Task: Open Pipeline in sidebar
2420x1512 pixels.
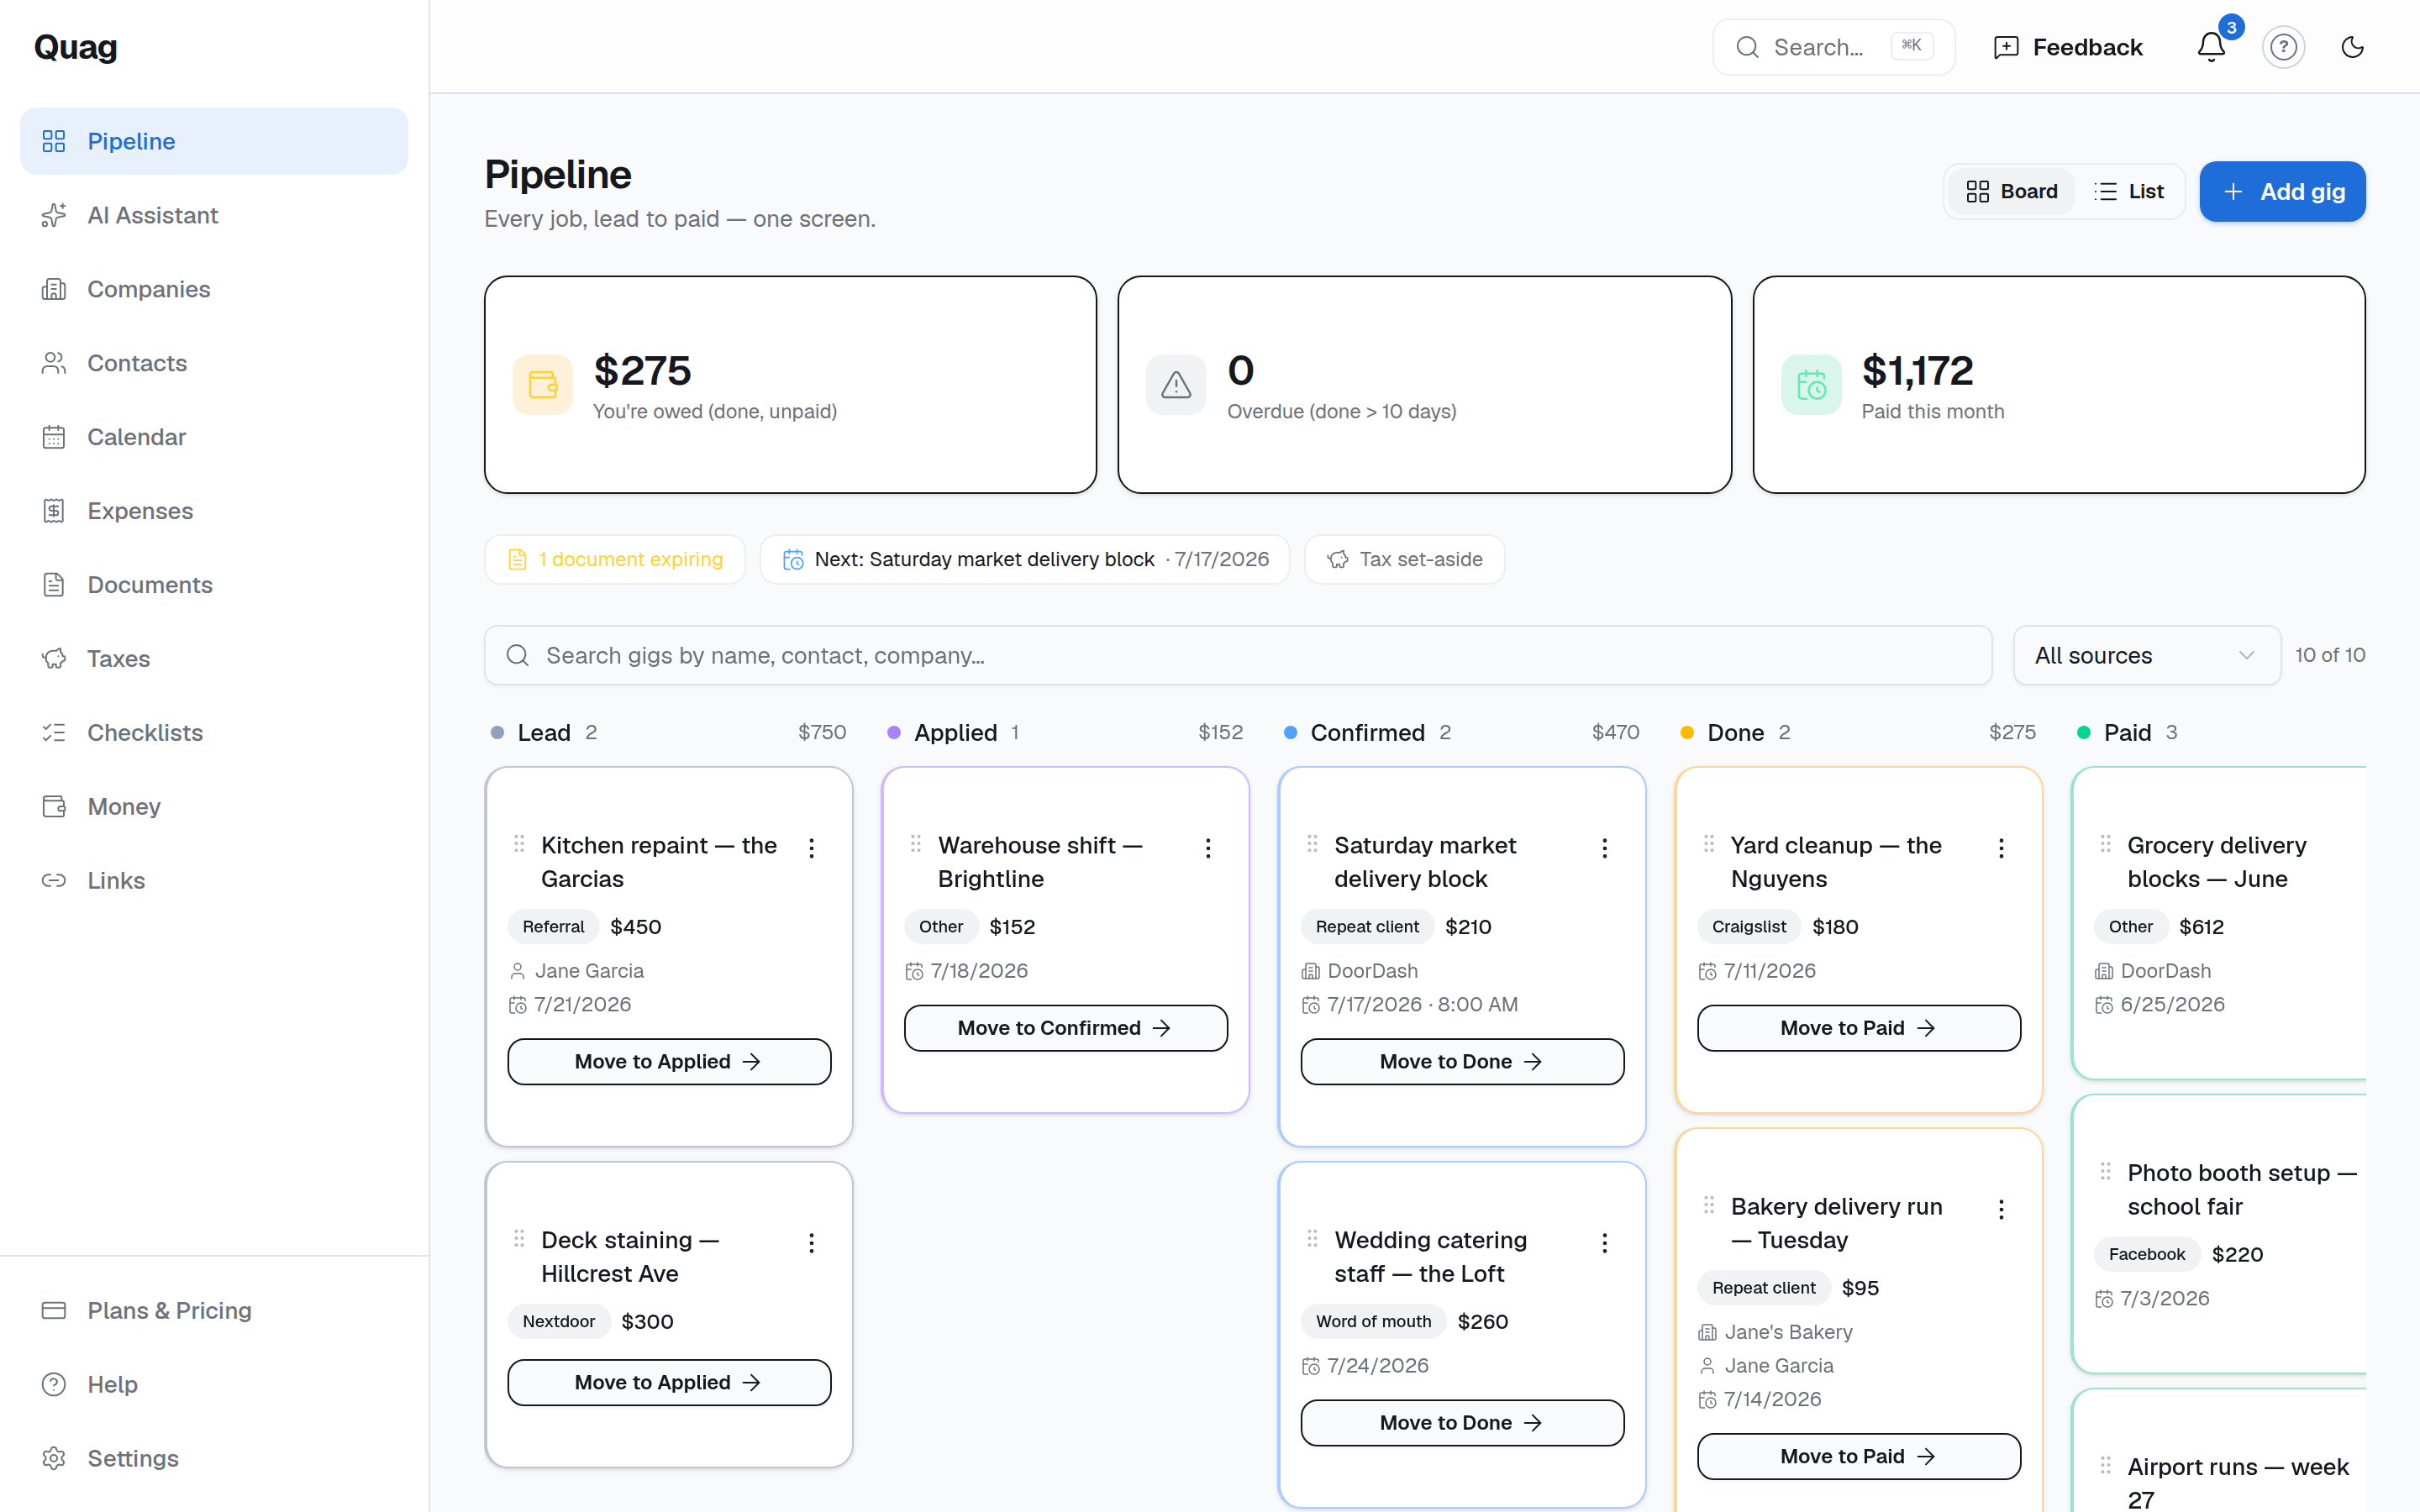Action: (x=214, y=141)
